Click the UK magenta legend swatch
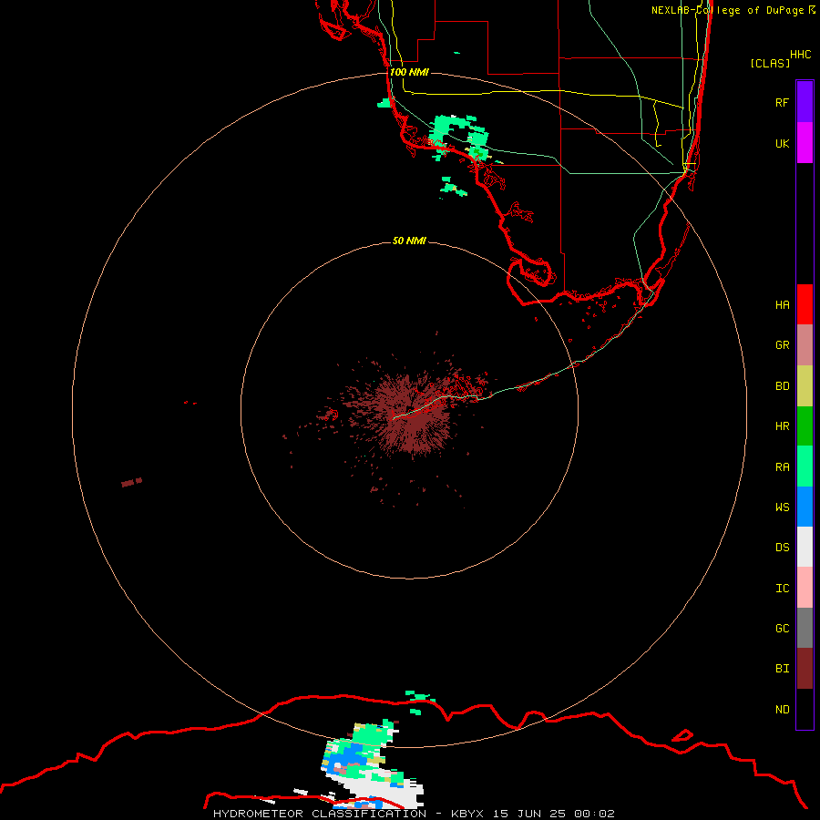The image size is (820, 820). coord(805,143)
